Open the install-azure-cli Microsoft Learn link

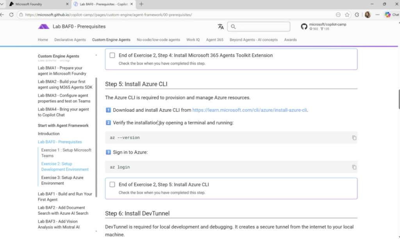pos(250,110)
